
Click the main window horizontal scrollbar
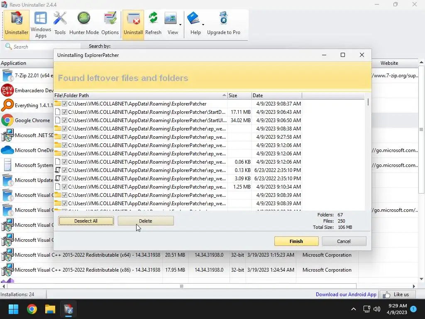[x=182, y=286]
